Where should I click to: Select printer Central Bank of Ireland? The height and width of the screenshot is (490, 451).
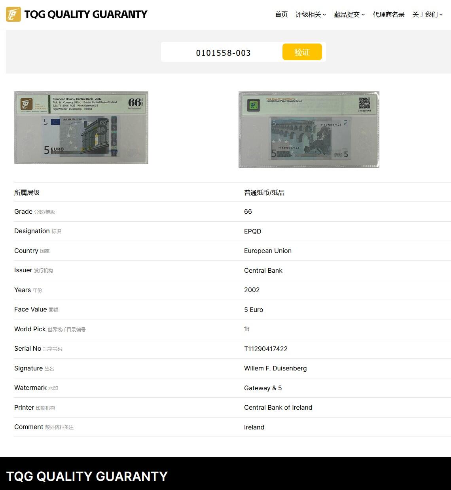278,407
